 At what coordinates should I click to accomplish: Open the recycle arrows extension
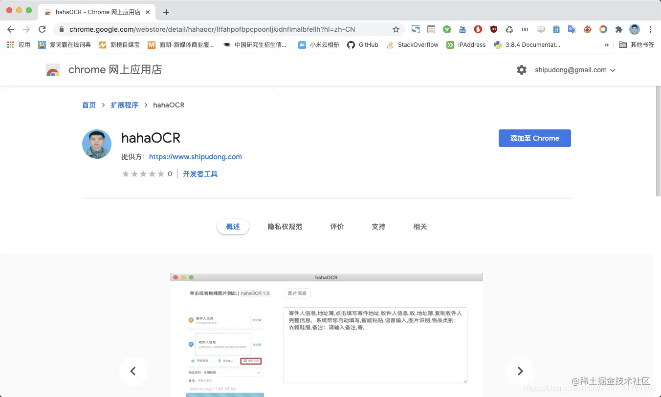pyautogui.click(x=509, y=29)
